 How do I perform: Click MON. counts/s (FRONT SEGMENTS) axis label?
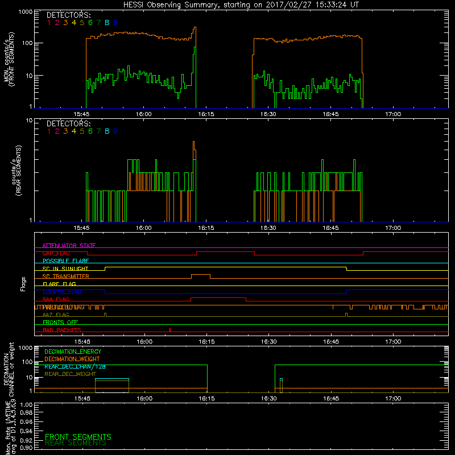9,59
